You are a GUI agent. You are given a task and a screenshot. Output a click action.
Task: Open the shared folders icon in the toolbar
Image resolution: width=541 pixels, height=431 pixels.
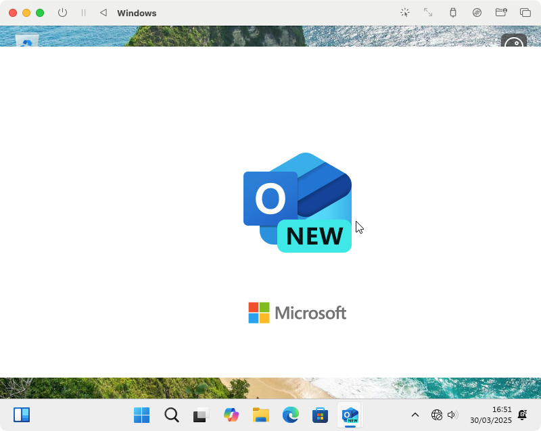pyautogui.click(x=501, y=12)
